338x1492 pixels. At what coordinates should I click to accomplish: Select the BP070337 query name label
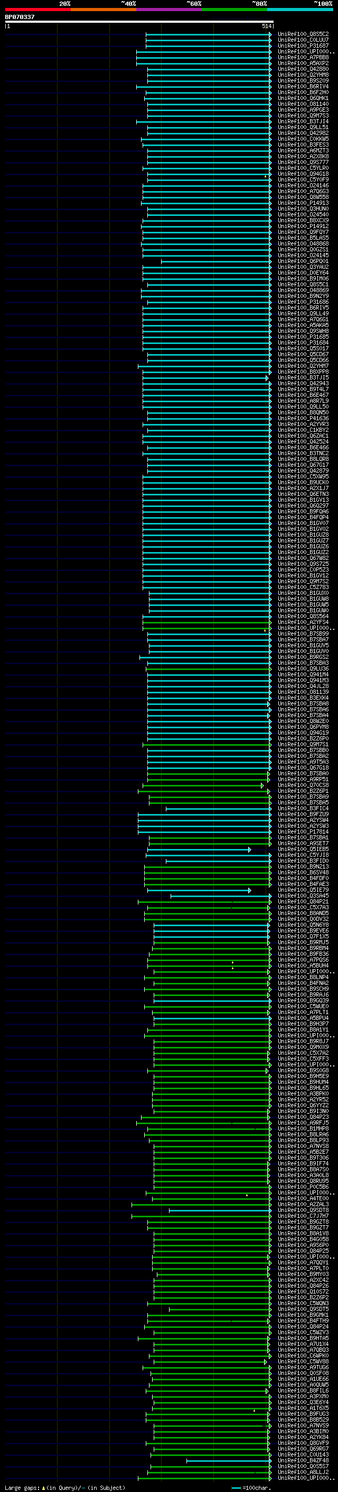tap(20, 17)
